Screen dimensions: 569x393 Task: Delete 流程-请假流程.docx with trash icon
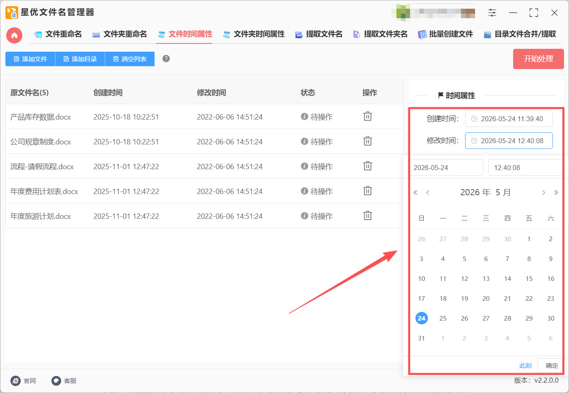click(x=367, y=166)
